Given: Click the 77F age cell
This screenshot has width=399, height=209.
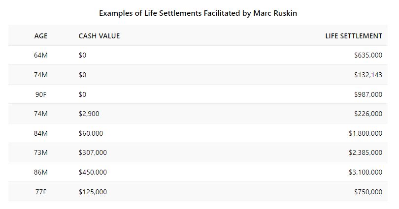Looking at the screenshot, I should (x=41, y=192).
